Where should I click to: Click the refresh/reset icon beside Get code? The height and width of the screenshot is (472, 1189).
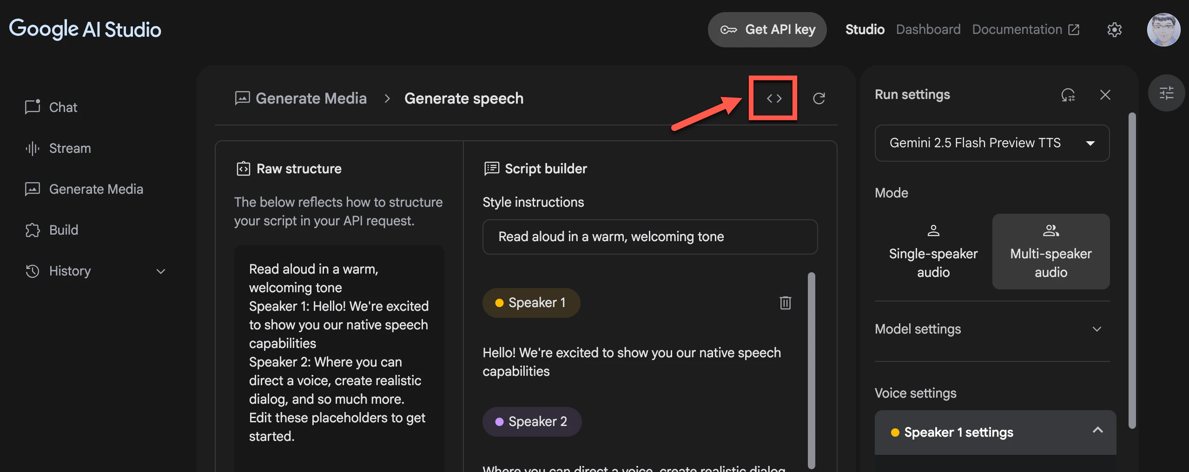click(819, 98)
